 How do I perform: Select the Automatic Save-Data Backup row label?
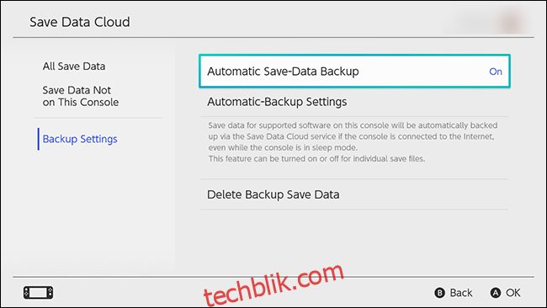(283, 72)
